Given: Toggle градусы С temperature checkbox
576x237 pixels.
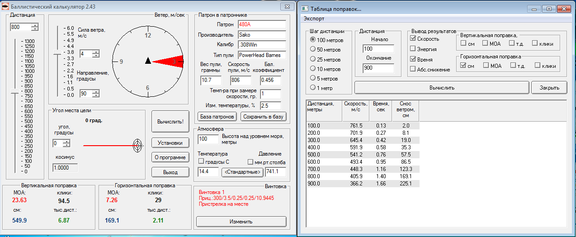Looking at the screenshot, I should click(x=201, y=162).
